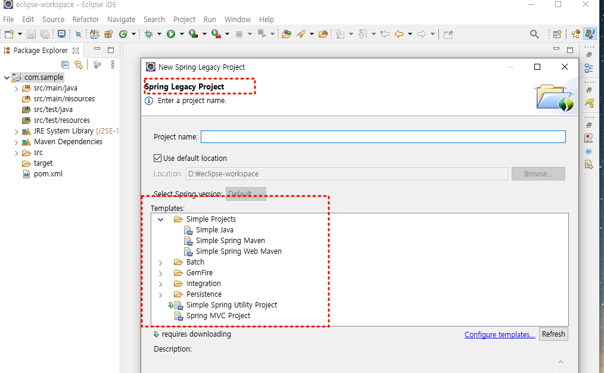
Task: Select Simple Spring Web Maven template
Action: point(238,251)
